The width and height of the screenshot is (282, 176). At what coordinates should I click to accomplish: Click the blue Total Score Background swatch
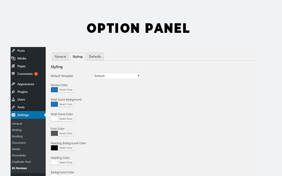tap(54, 104)
